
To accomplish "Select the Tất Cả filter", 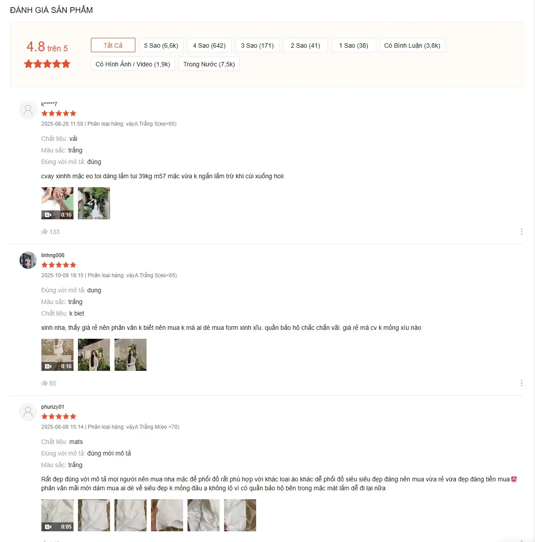I will pos(113,45).
